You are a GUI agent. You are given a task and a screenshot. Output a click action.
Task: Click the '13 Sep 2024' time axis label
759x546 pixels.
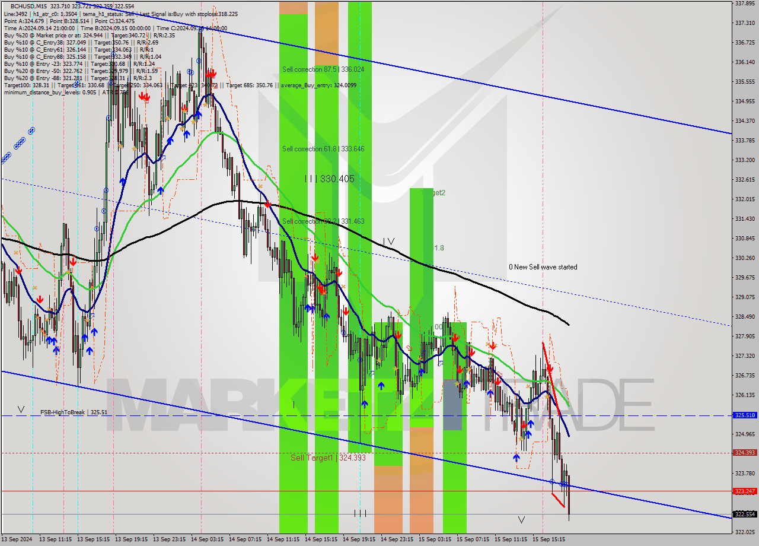[x=17, y=539]
